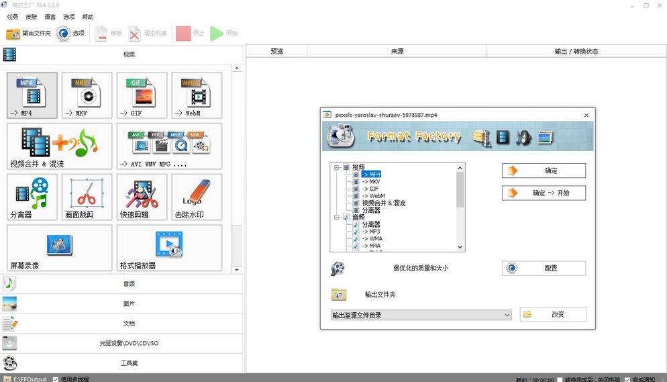The width and height of the screenshot is (667, 382).
Task: Open the 任务 menu
Action: (13, 17)
